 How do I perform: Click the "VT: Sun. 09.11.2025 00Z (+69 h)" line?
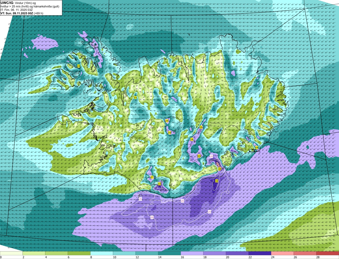pos(22,13)
